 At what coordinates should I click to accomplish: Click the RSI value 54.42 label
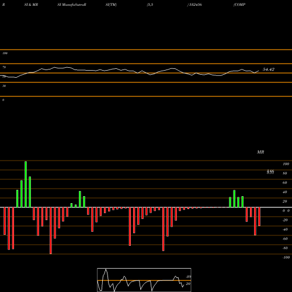pos(269,69)
